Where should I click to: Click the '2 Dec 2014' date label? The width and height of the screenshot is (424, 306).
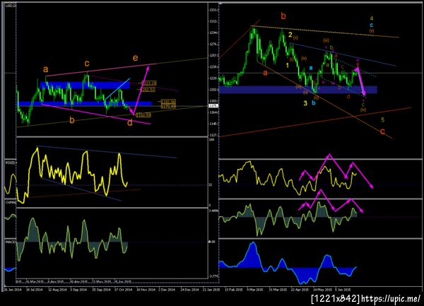click(x=167, y=290)
